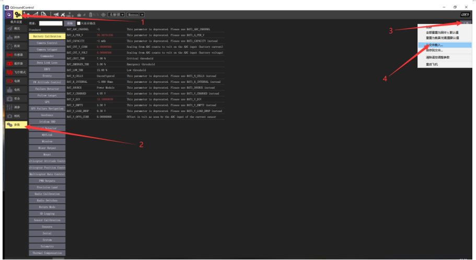Select the MAVLink parameter group
Viewport: 476px width, 260px height.
pyautogui.click(x=47, y=135)
